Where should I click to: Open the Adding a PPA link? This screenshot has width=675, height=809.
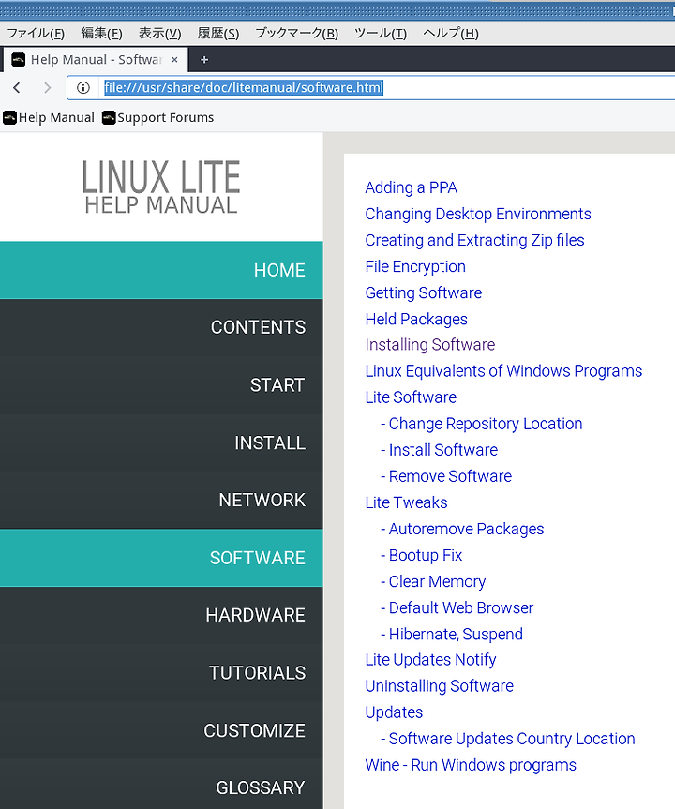click(412, 187)
